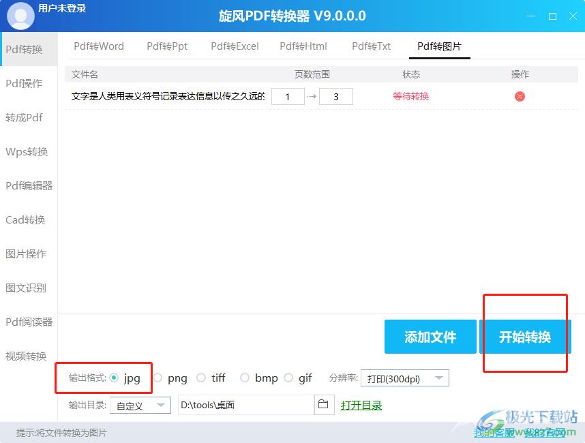
Task: Click the 开始转换 button
Action: [525, 337]
